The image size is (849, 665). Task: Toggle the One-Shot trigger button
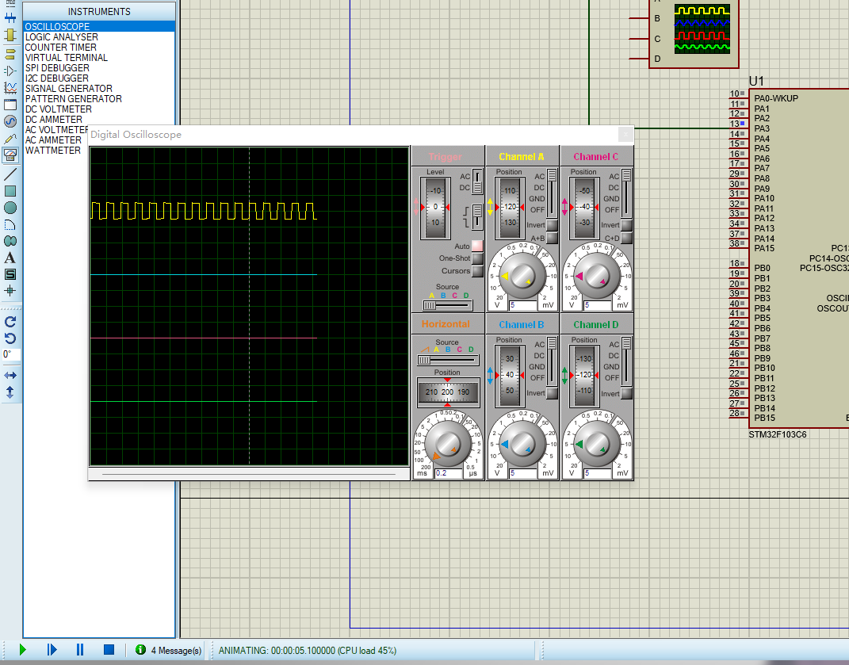click(x=477, y=258)
